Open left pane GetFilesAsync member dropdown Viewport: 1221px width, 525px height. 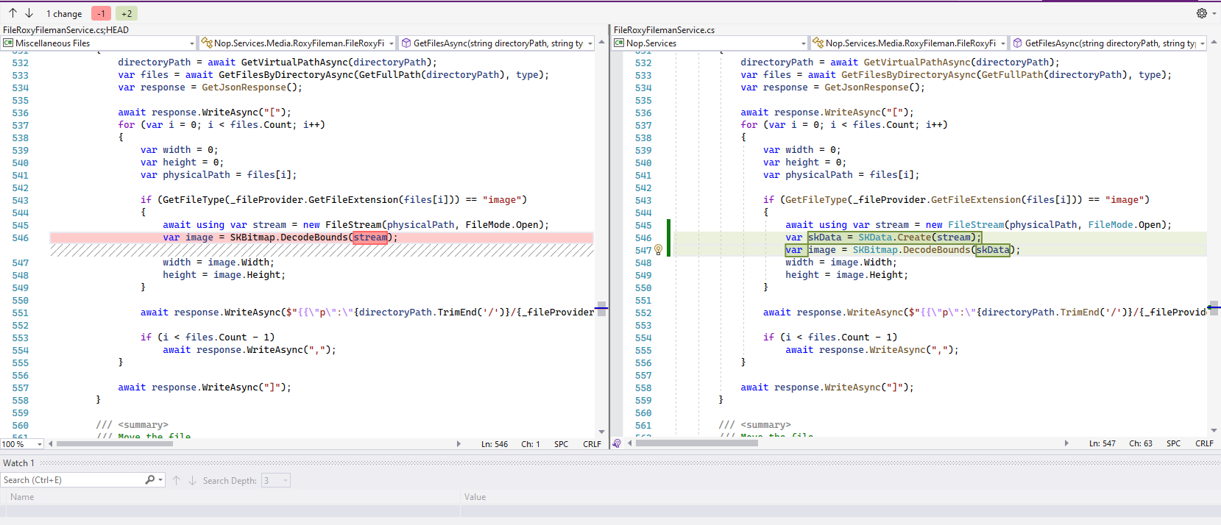[x=497, y=43]
